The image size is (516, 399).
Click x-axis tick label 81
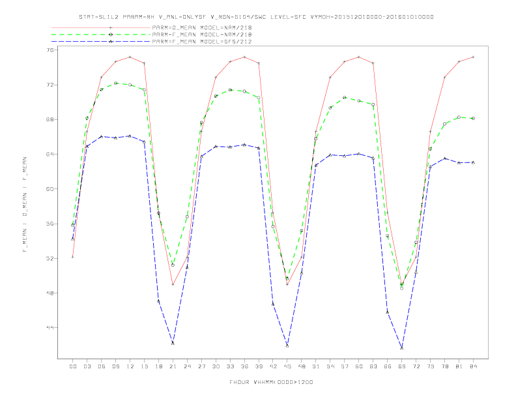pos(459,366)
